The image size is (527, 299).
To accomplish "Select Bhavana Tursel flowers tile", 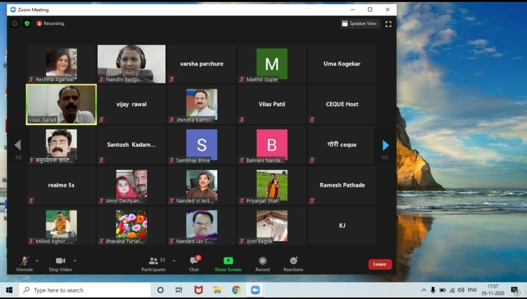I will point(131,226).
